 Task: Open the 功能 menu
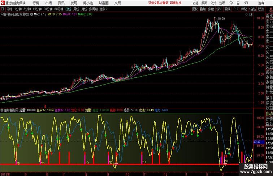195,3
